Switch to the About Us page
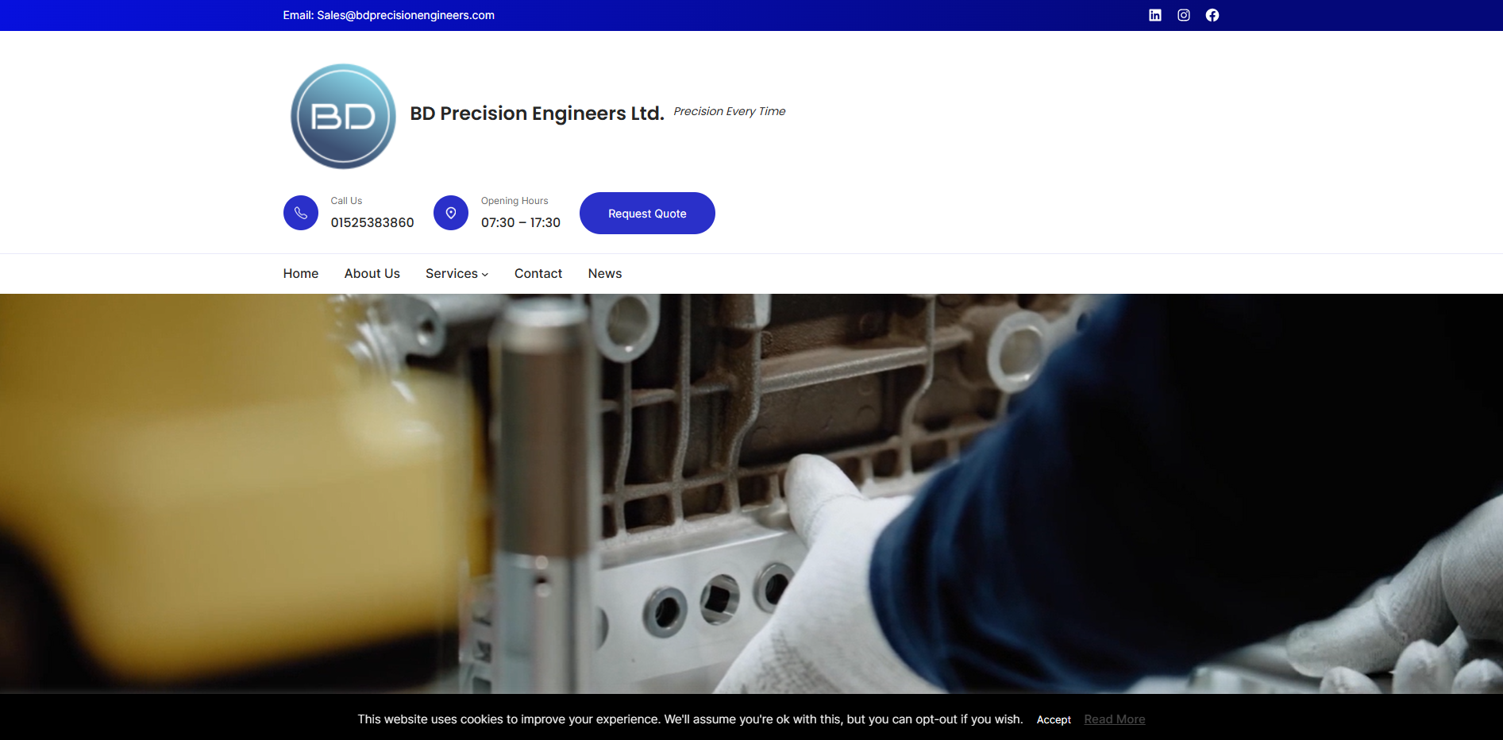The width and height of the screenshot is (1503, 740). pos(372,273)
